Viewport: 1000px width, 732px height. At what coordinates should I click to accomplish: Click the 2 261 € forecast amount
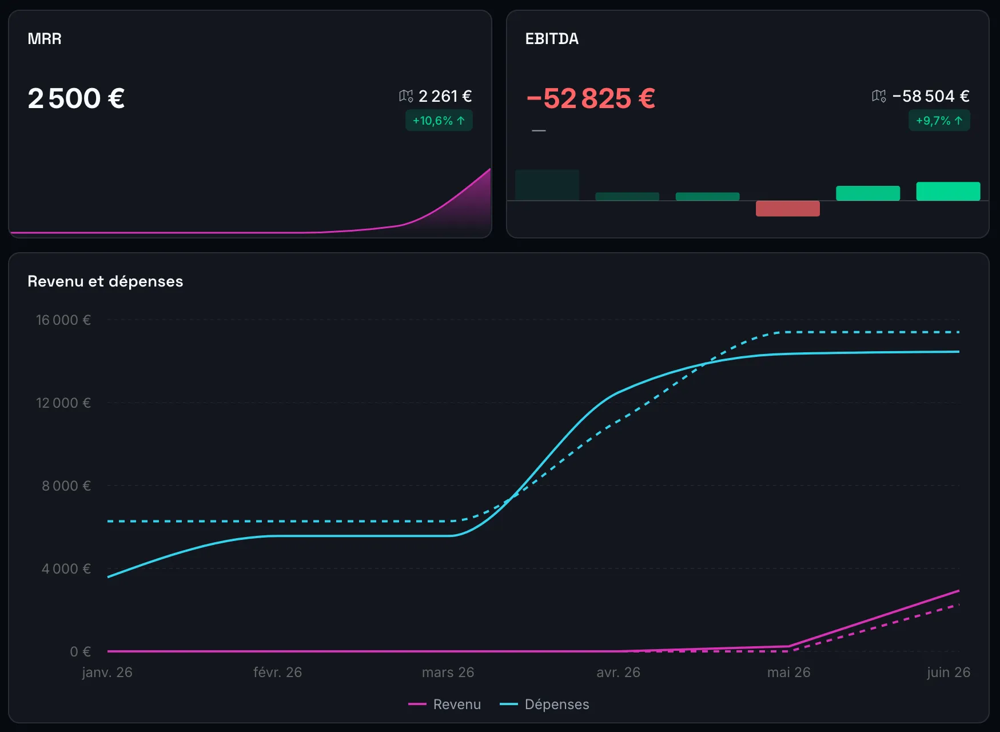[445, 96]
